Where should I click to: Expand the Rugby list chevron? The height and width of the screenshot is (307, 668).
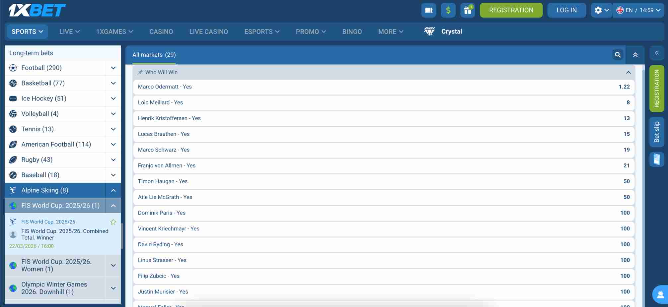pos(113,159)
